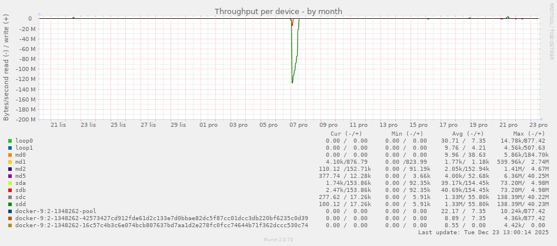Image resolution: width=557 pixels, height=246 pixels.
Task: Select the sdc legend label
Action: coord(21,197)
